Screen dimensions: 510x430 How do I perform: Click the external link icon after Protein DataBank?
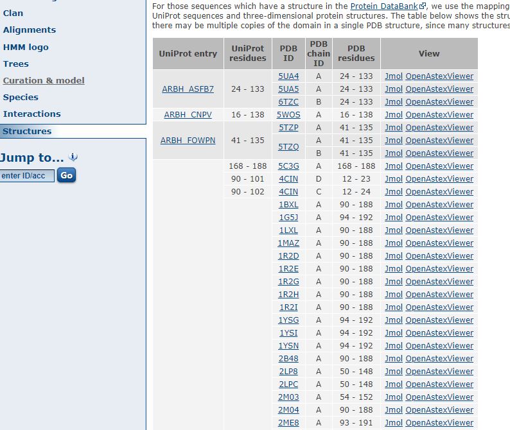click(423, 6)
